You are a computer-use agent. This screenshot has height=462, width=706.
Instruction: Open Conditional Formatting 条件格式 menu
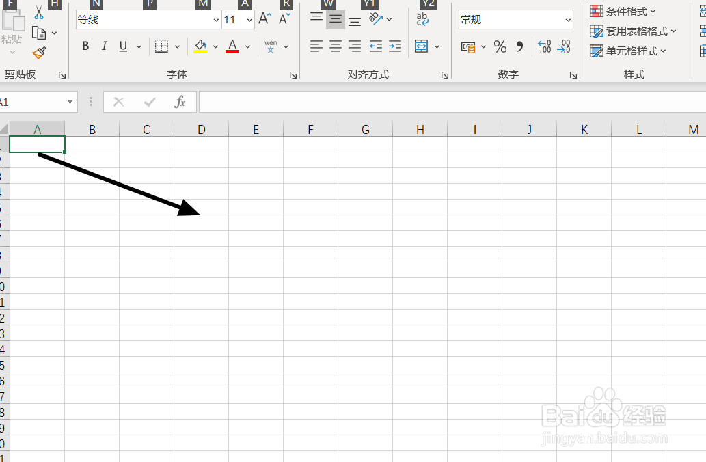[x=623, y=11]
